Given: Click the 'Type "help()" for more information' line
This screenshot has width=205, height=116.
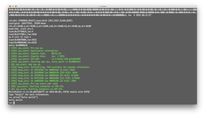Looking at the screenshot, I should (29, 94).
